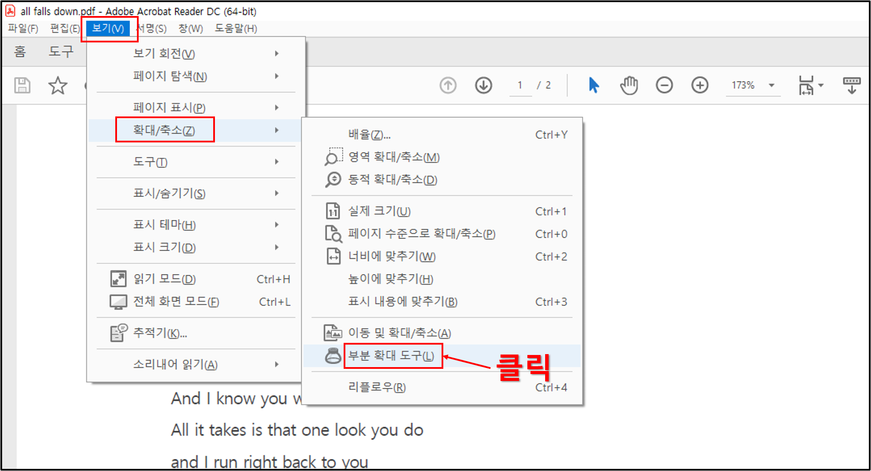Activate the Hand pan tool icon
871x471 pixels.
629,85
